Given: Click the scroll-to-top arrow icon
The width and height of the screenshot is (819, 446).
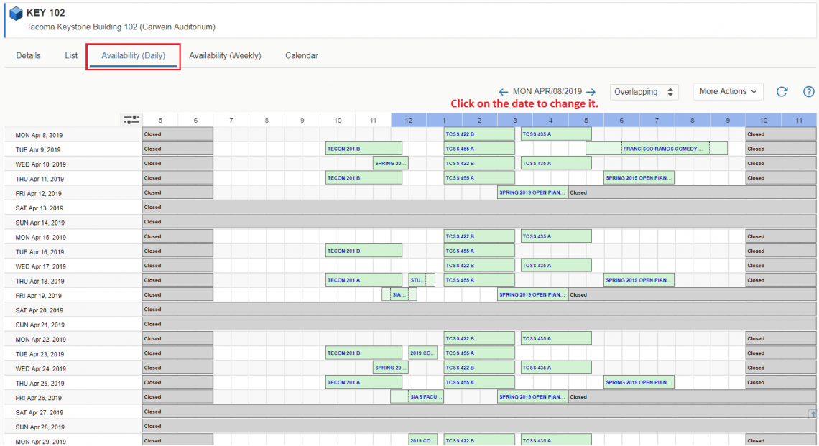Looking at the screenshot, I should tap(813, 414).
